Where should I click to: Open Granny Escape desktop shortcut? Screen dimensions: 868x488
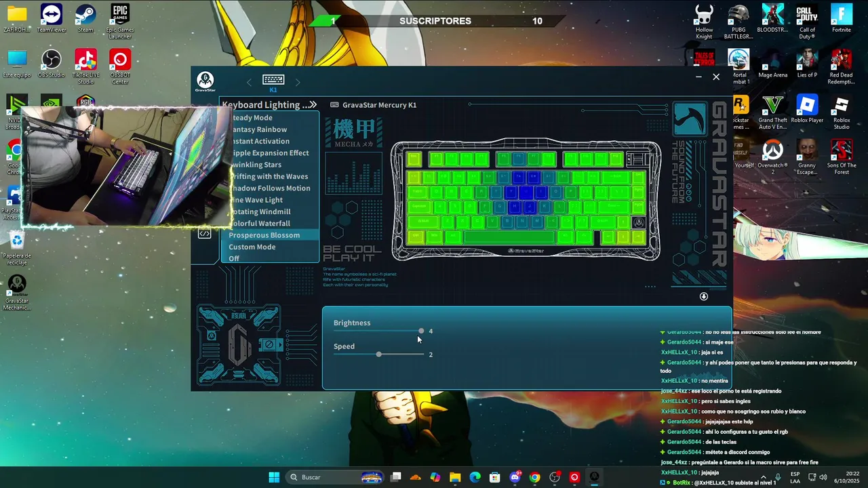click(x=807, y=157)
